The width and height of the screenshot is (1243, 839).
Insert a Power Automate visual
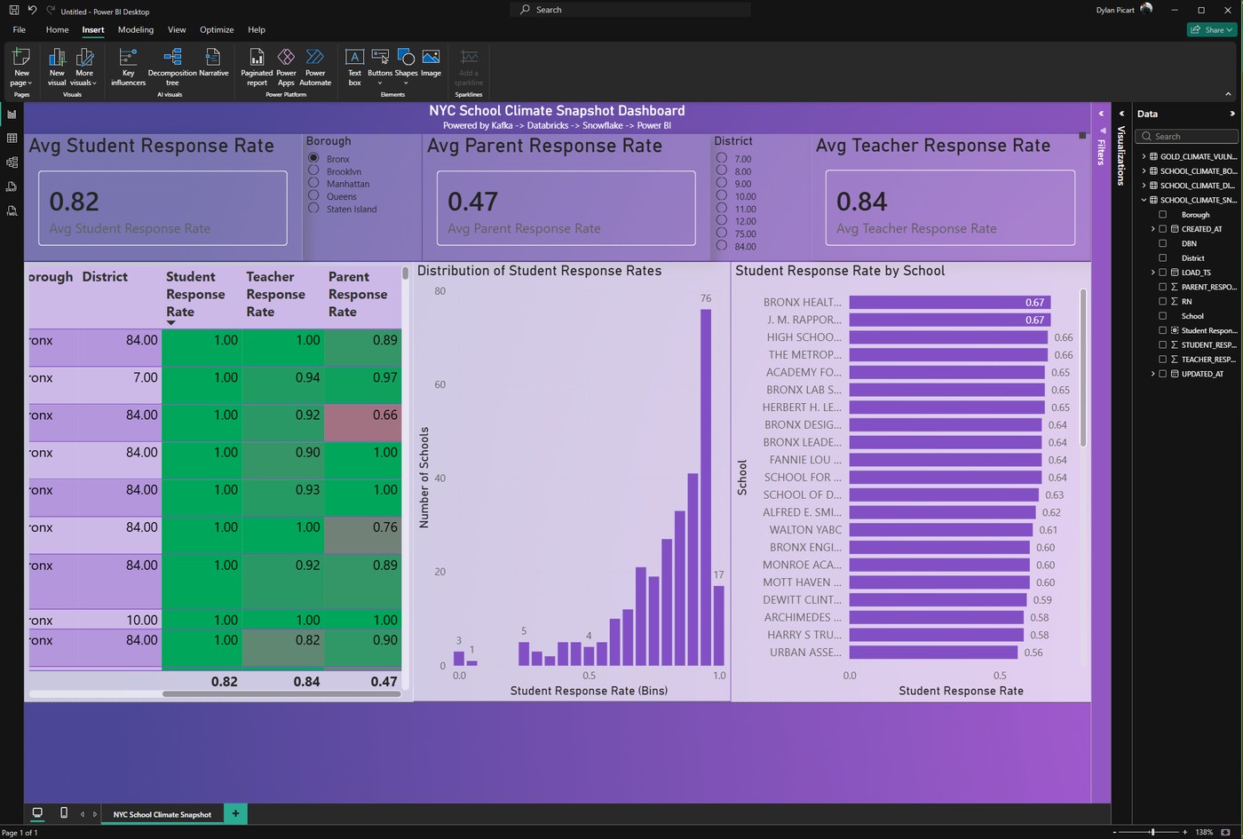tap(315, 67)
